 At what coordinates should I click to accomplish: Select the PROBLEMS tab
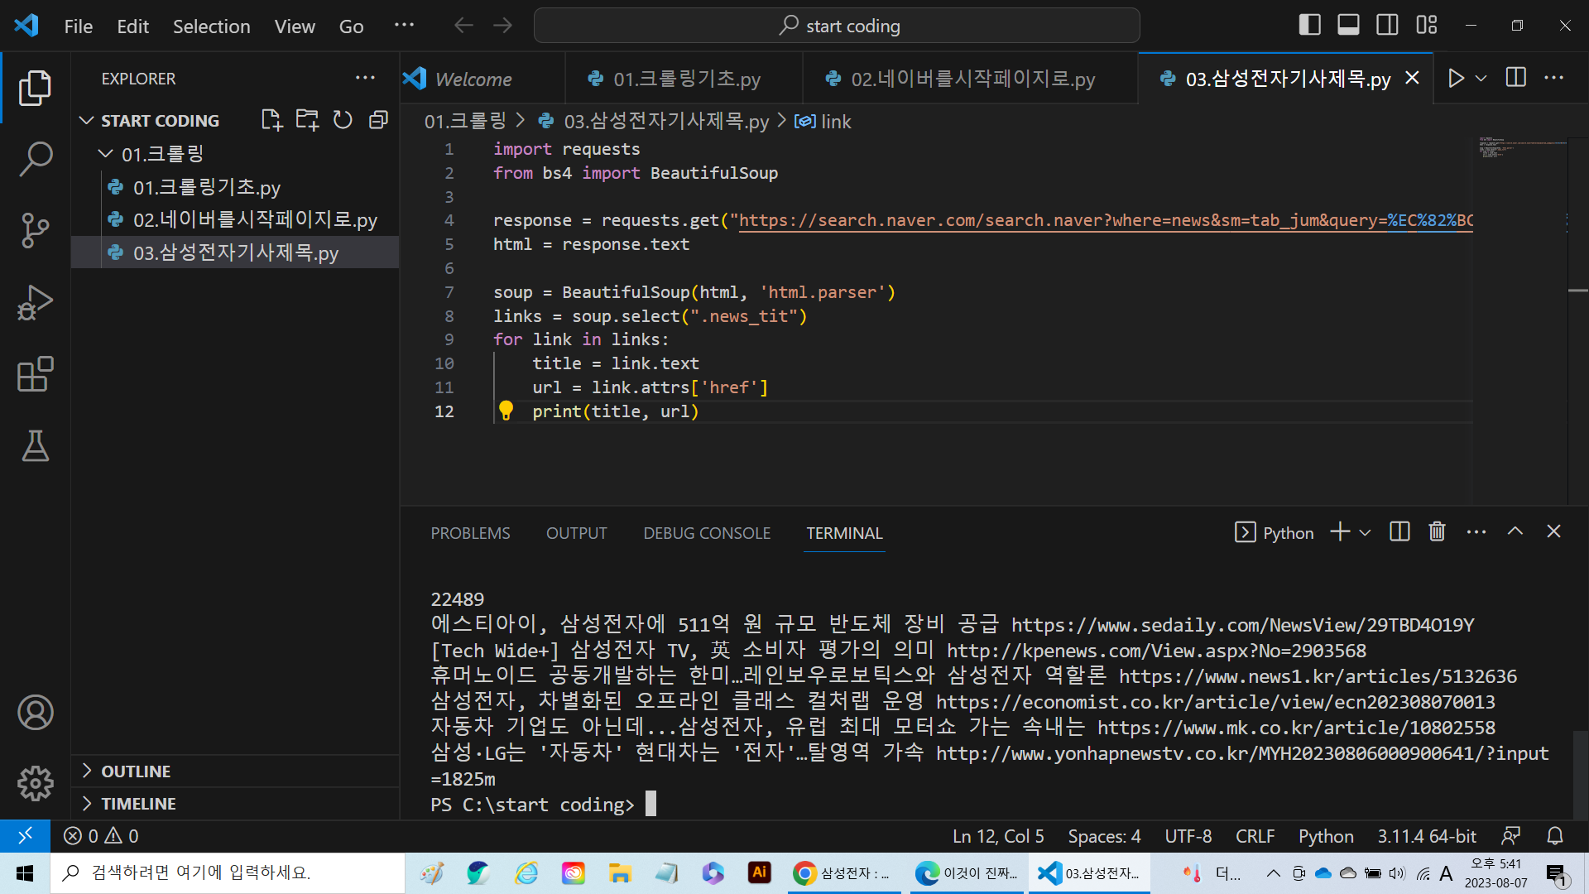(470, 533)
